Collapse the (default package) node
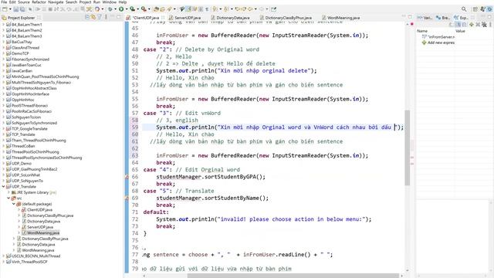 pyautogui.click(x=14, y=204)
